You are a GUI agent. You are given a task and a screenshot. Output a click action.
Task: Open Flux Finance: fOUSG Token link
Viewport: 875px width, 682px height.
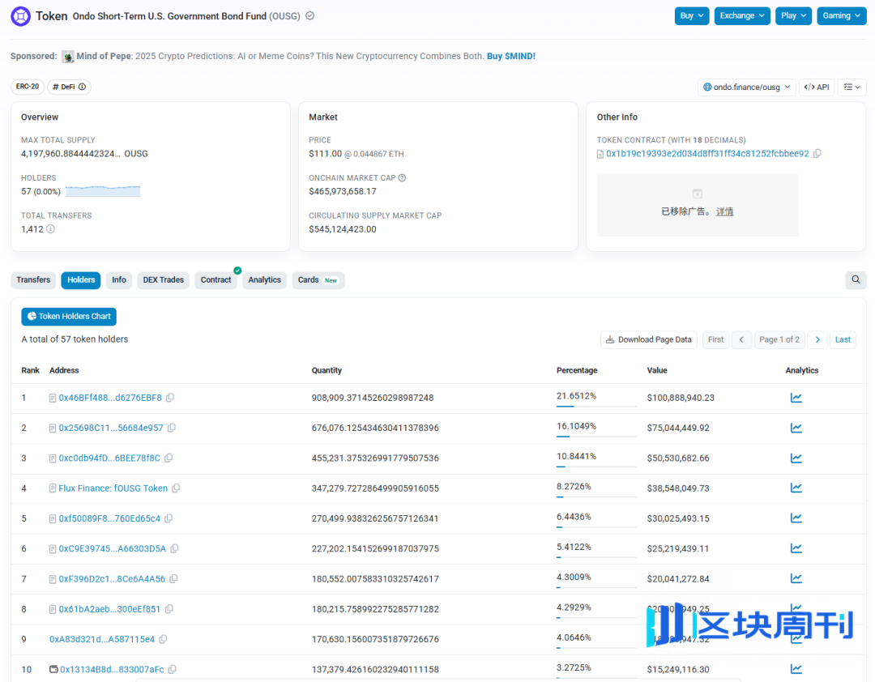[113, 488]
